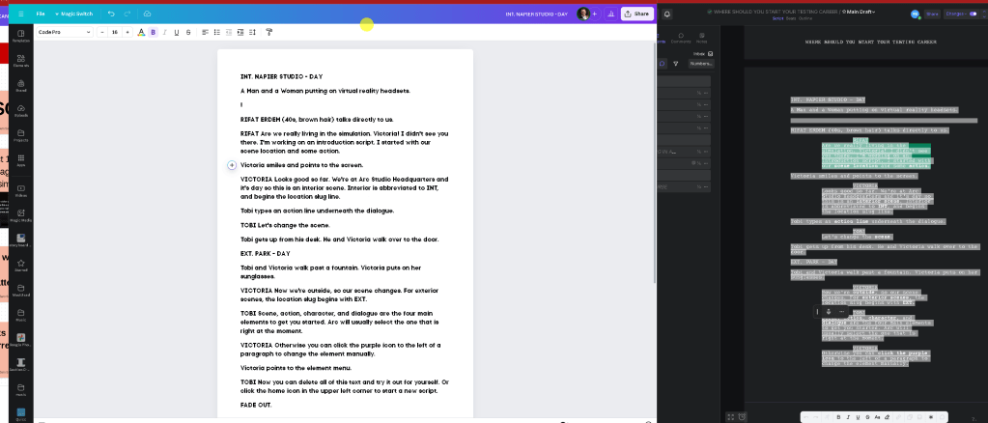Activate the copy style paint roller

[x=269, y=32]
